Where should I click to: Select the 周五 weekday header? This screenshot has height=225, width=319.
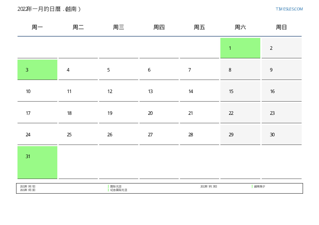coord(199,27)
